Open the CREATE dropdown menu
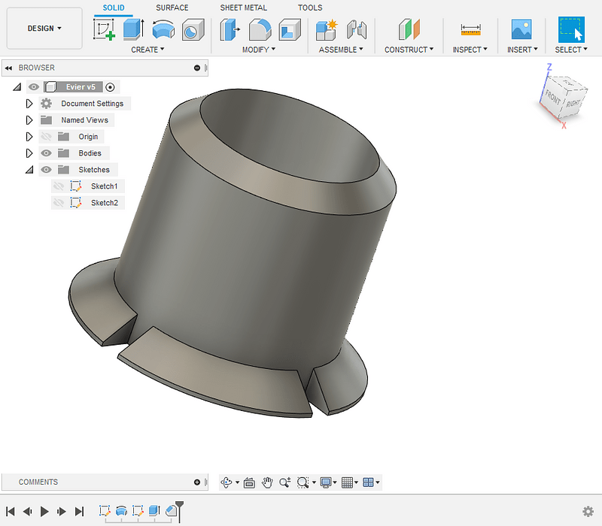 click(x=147, y=50)
